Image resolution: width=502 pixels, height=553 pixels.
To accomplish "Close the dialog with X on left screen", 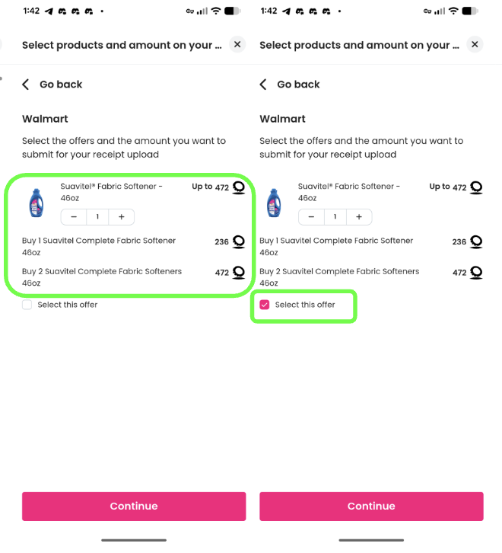I will [x=237, y=45].
